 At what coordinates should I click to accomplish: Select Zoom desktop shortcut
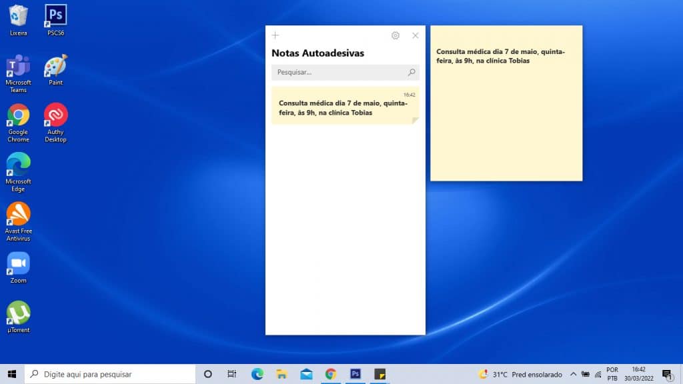[x=18, y=268]
